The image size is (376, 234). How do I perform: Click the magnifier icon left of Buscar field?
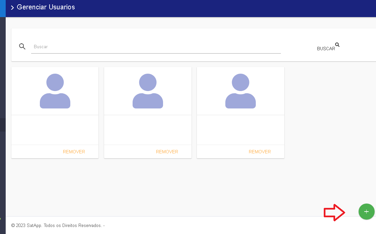22,47
